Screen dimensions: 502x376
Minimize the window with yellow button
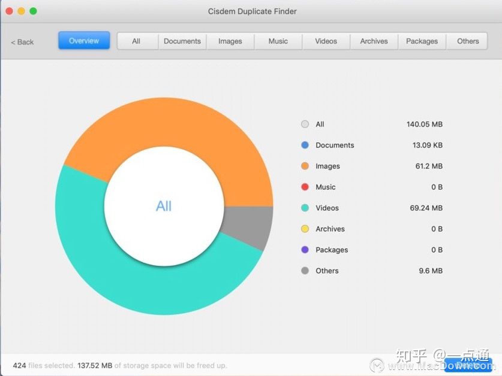(21, 11)
